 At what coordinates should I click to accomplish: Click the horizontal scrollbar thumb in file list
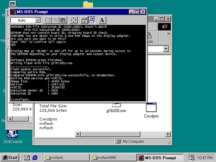coord(110,134)
